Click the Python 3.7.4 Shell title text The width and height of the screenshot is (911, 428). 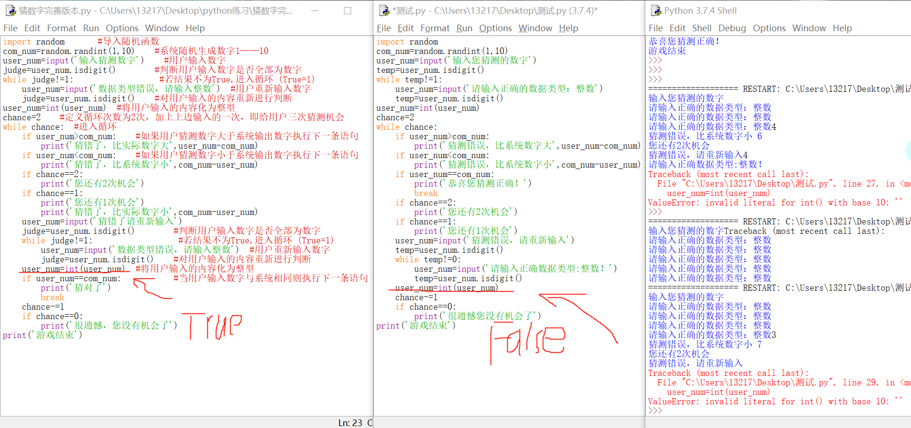(700, 10)
